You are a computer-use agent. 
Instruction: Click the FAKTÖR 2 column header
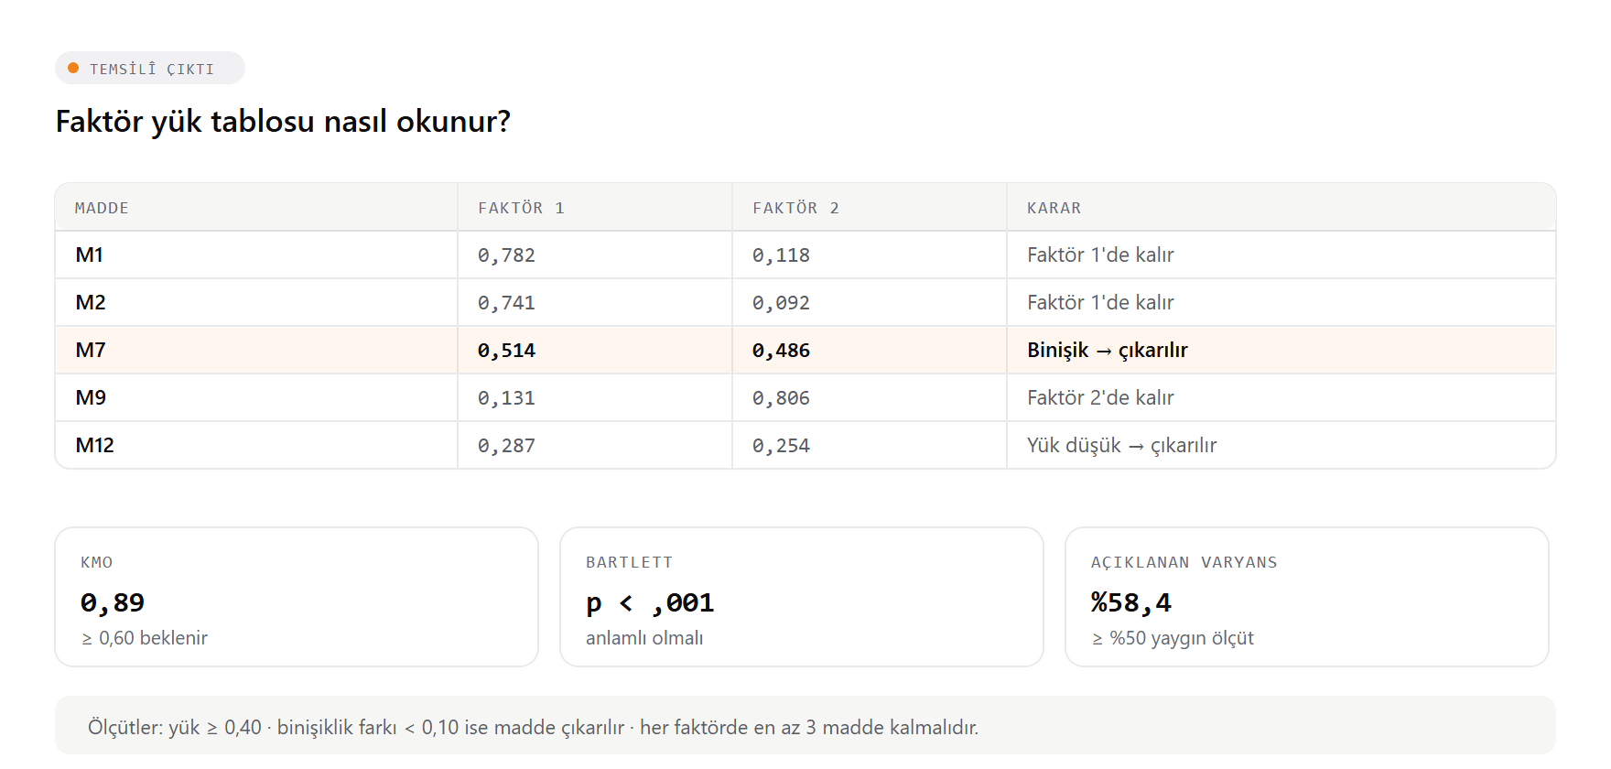[795, 208]
